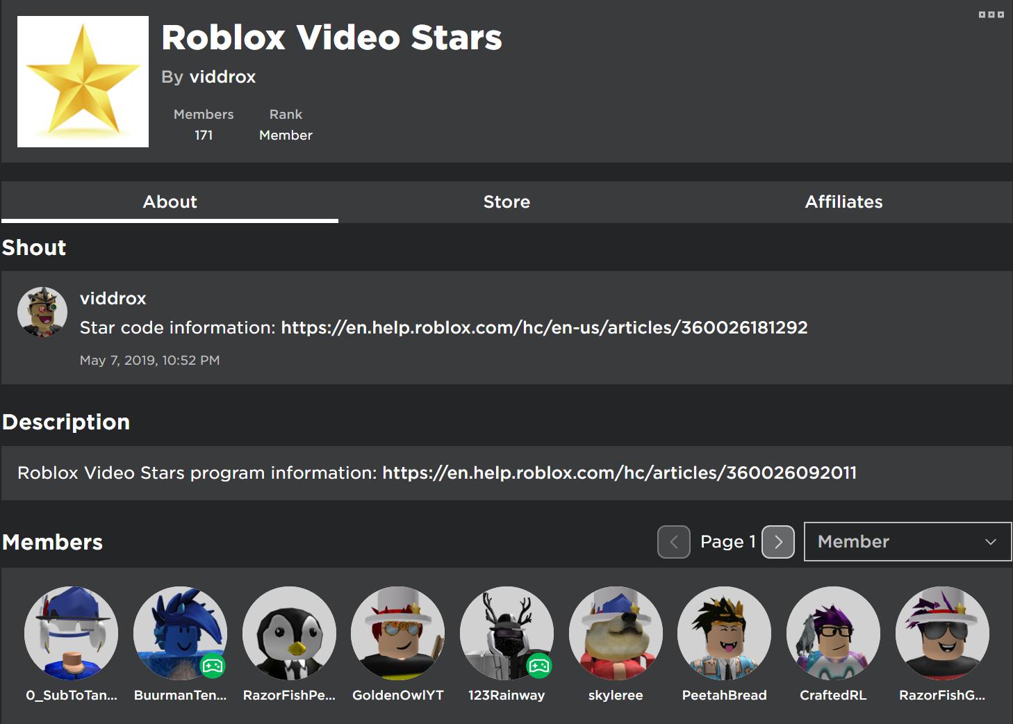Viewport: 1013px width, 724px height.
Task: Open RazorFishPe... penguin avatar
Action: pos(289,633)
